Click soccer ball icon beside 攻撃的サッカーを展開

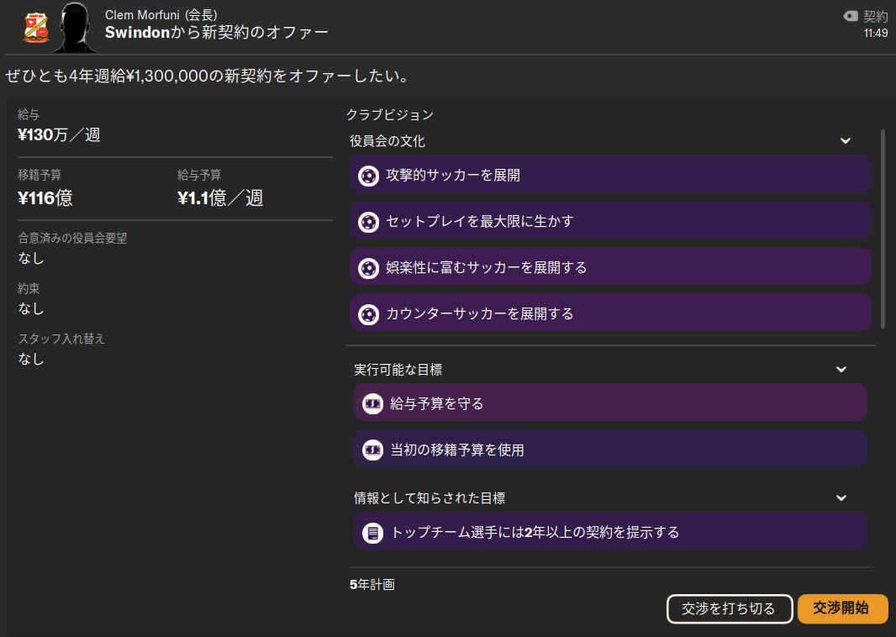point(368,176)
